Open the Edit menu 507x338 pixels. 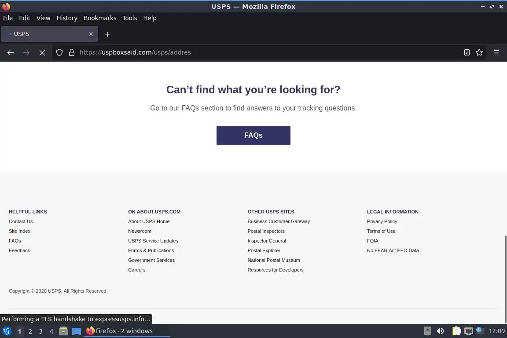pos(25,18)
